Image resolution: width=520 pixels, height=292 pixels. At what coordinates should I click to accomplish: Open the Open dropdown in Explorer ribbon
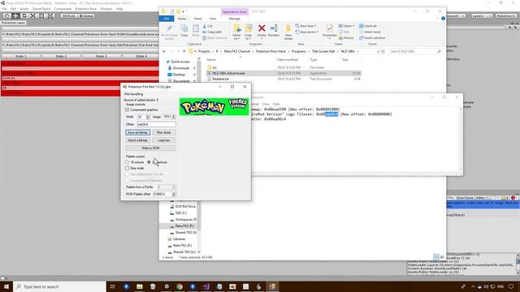[347, 26]
